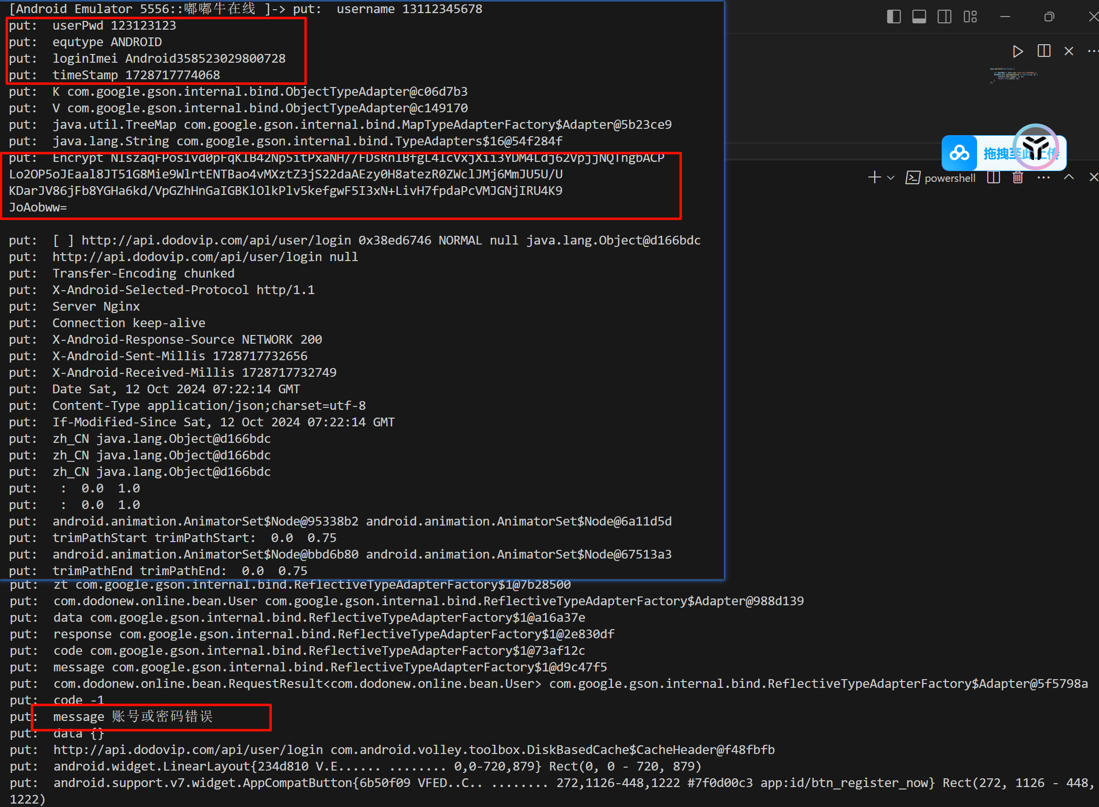Create a new terminal with the plus icon
The width and height of the screenshot is (1099, 807).
pos(875,177)
